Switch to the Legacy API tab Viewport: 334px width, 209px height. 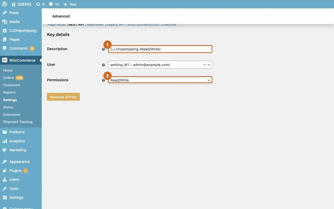coord(115,25)
